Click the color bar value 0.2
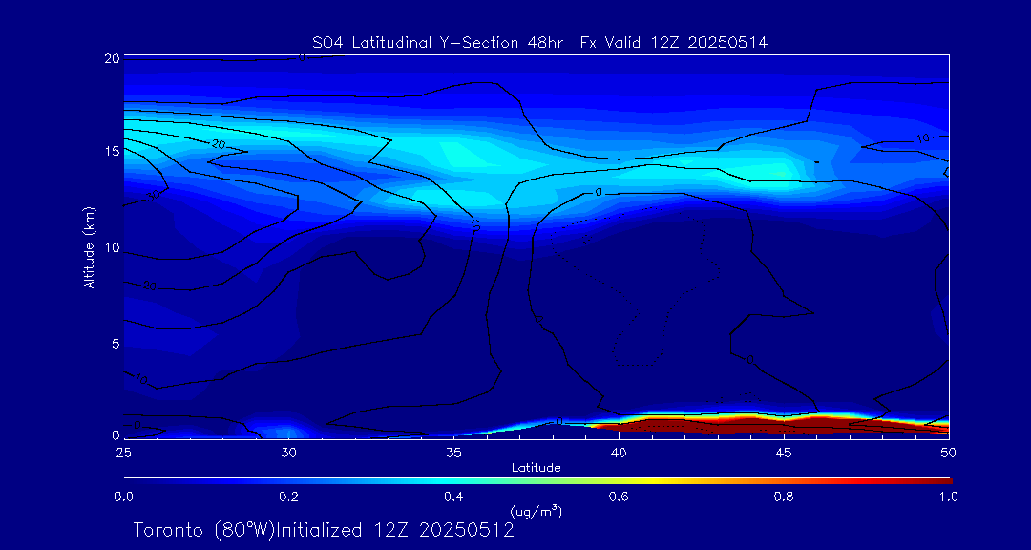The width and height of the screenshot is (1031, 550). click(x=288, y=497)
